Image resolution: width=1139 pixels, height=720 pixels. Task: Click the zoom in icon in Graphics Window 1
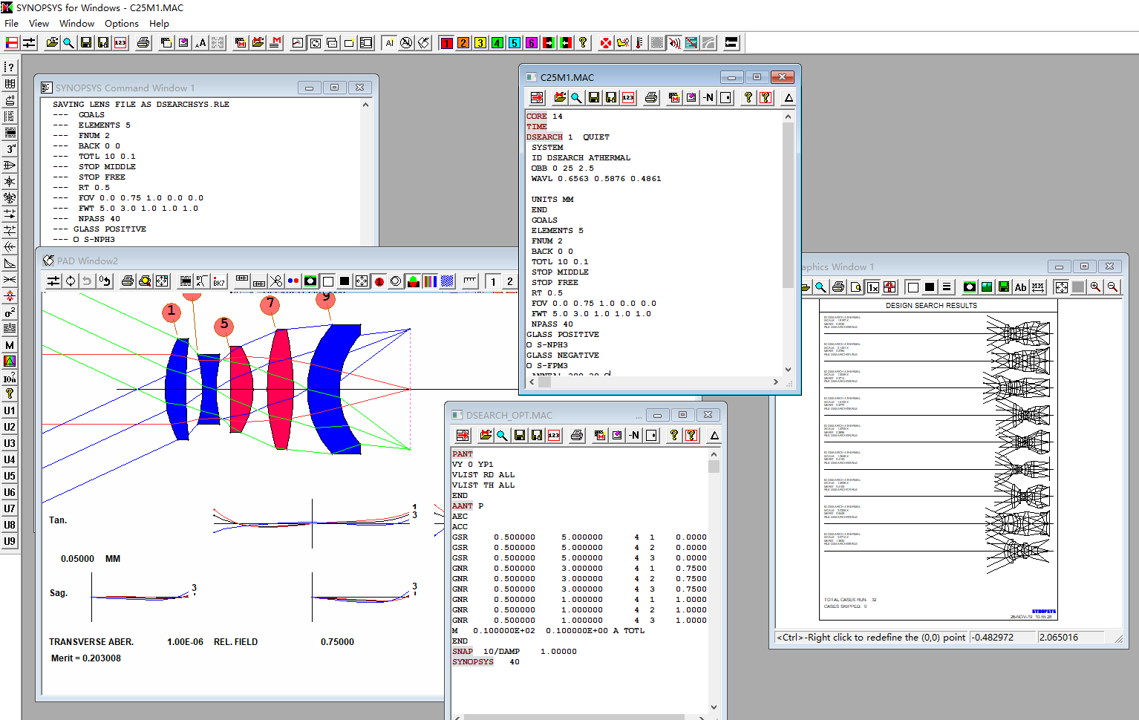coord(1095,287)
